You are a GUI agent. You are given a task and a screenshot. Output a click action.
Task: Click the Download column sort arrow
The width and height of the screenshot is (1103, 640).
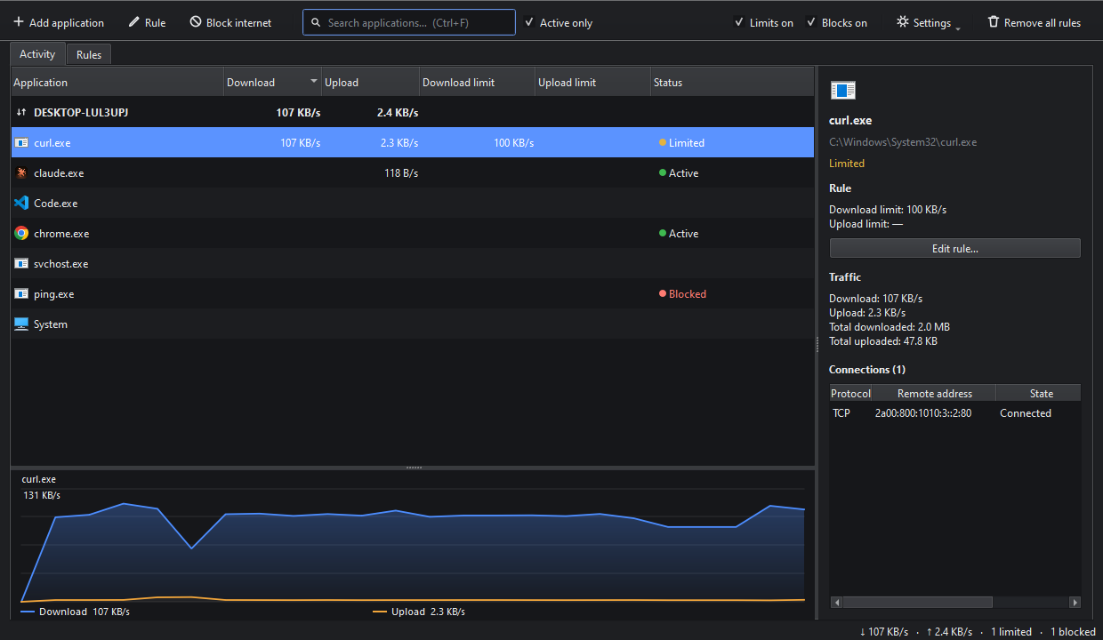[313, 82]
